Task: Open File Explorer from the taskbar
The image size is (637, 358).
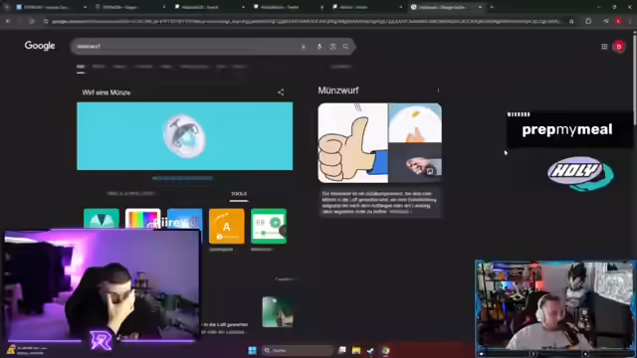Action: coord(356,350)
